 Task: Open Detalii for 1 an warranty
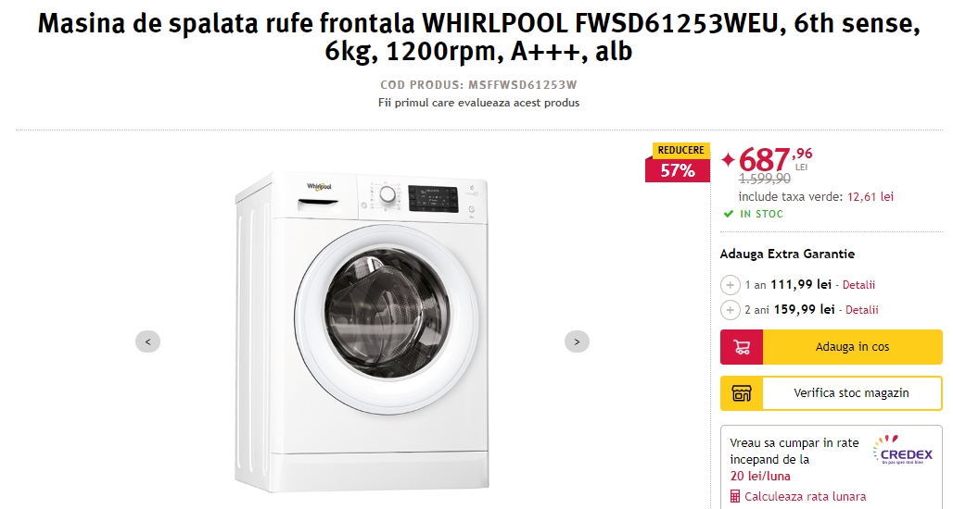point(858,284)
